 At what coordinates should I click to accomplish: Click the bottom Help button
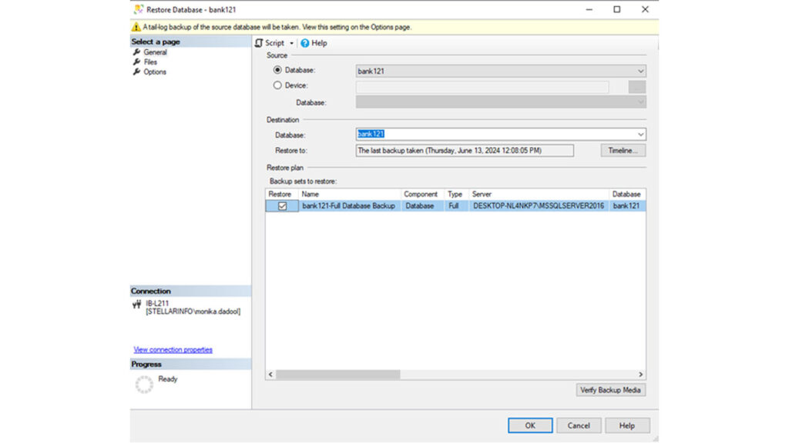627,425
